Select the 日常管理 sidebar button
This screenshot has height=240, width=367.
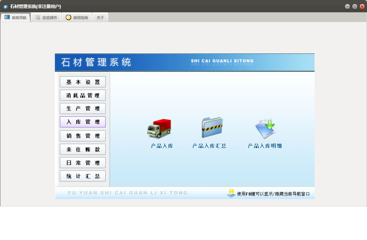(83, 163)
